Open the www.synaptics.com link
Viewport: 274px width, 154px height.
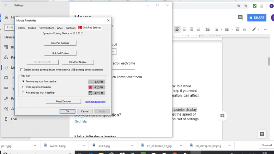pos(95,102)
